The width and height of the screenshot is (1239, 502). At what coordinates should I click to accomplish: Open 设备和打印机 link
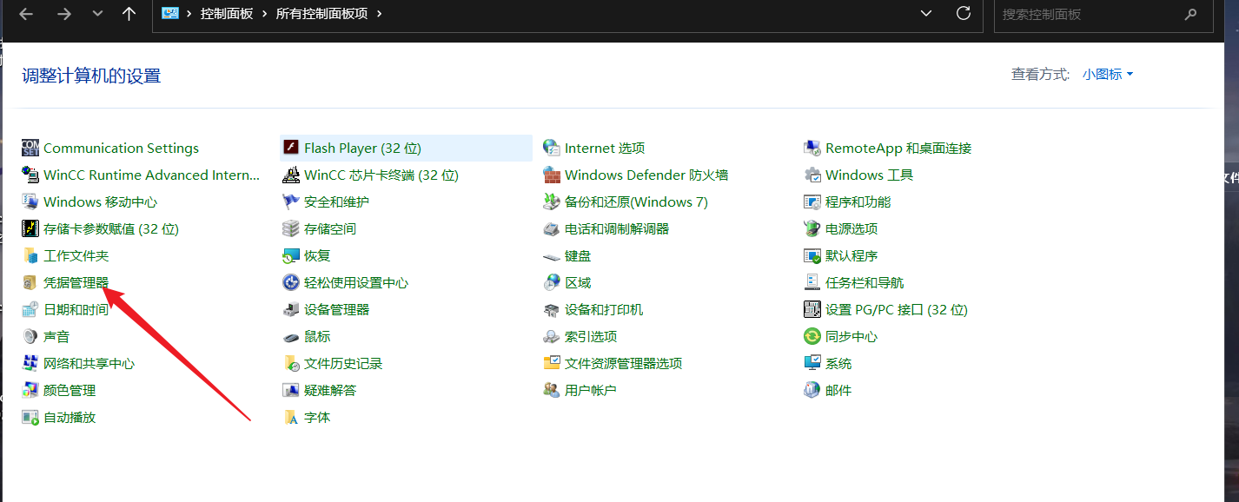(604, 309)
